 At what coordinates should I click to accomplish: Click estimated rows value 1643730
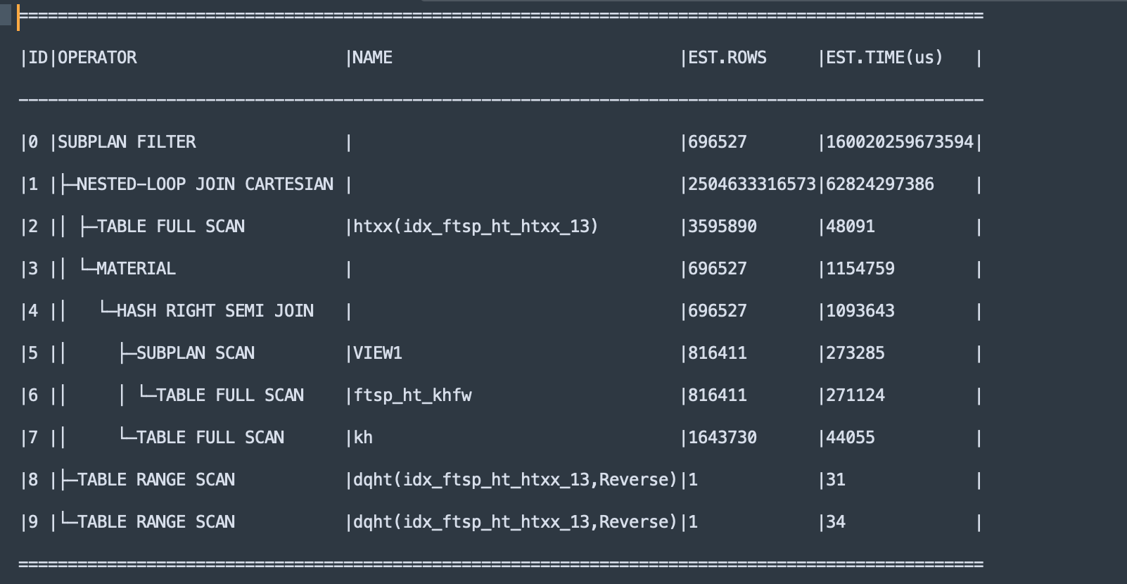[x=722, y=438]
